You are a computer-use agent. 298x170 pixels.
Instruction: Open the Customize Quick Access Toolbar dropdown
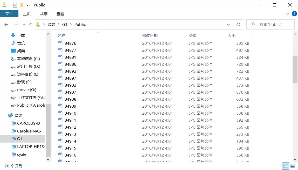(27, 5)
